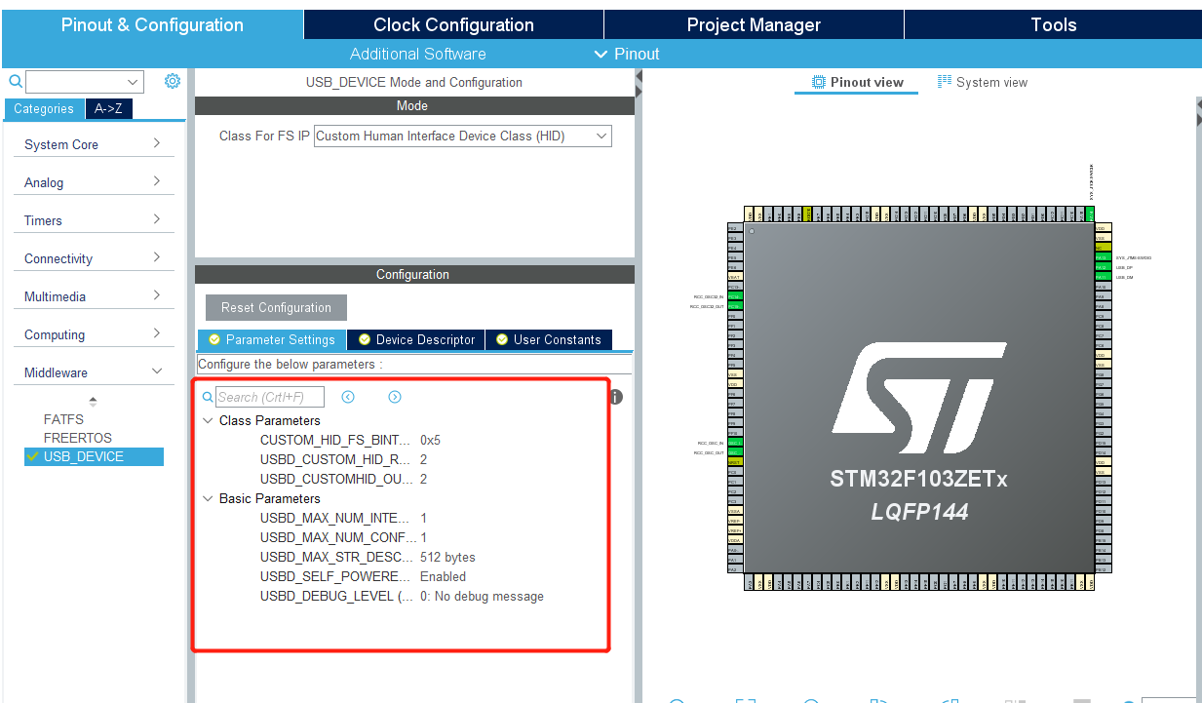Open the info 'i' icon near parameter search
The width and height of the screenshot is (1202, 703).
[x=615, y=397]
